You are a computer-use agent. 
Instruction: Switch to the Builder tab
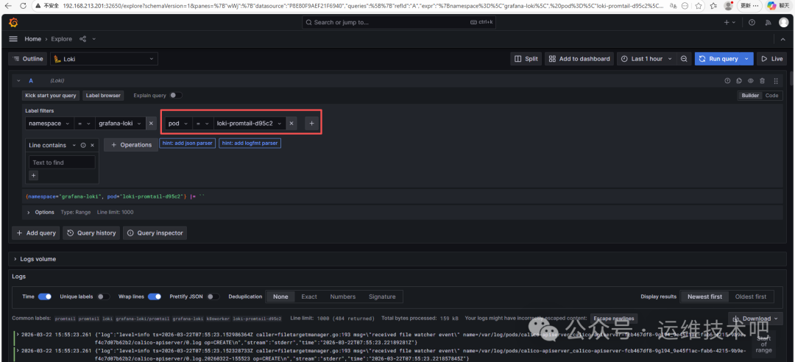(750, 96)
